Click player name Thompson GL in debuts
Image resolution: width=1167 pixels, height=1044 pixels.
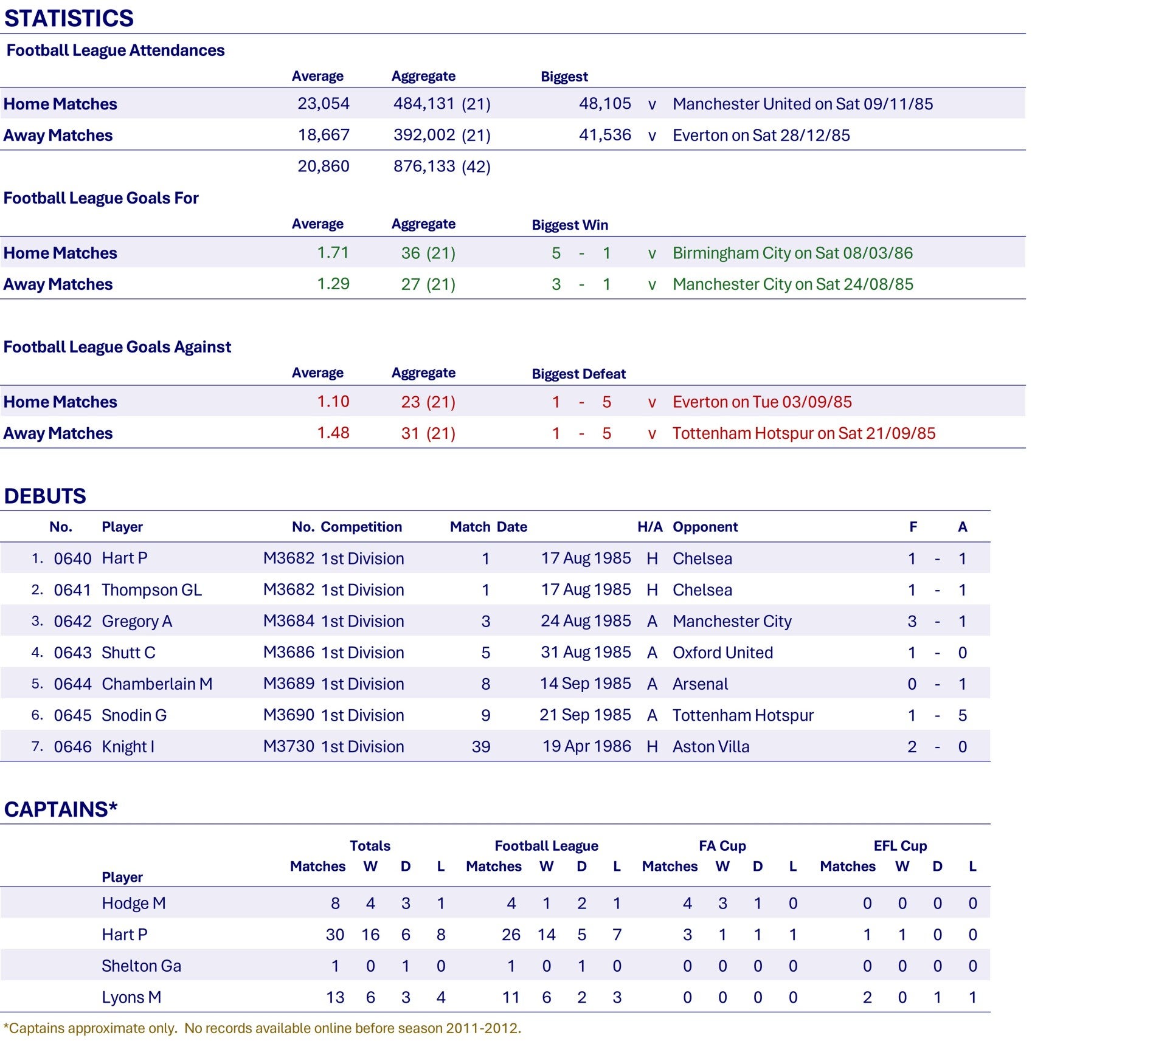(151, 589)
